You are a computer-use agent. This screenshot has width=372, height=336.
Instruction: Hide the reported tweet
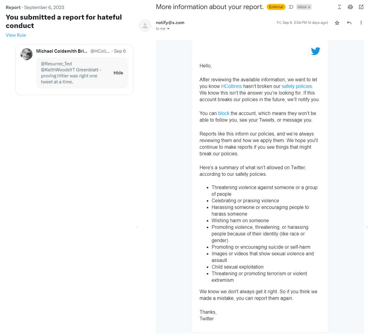tap(118, 73)
